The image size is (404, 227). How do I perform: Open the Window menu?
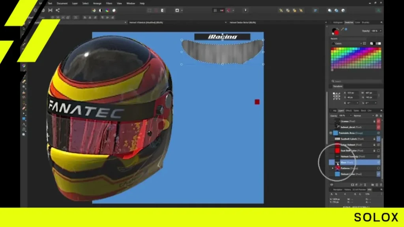(131, 3)
